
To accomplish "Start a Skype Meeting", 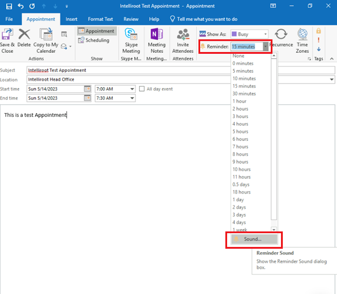I will (x=131, y=41).
